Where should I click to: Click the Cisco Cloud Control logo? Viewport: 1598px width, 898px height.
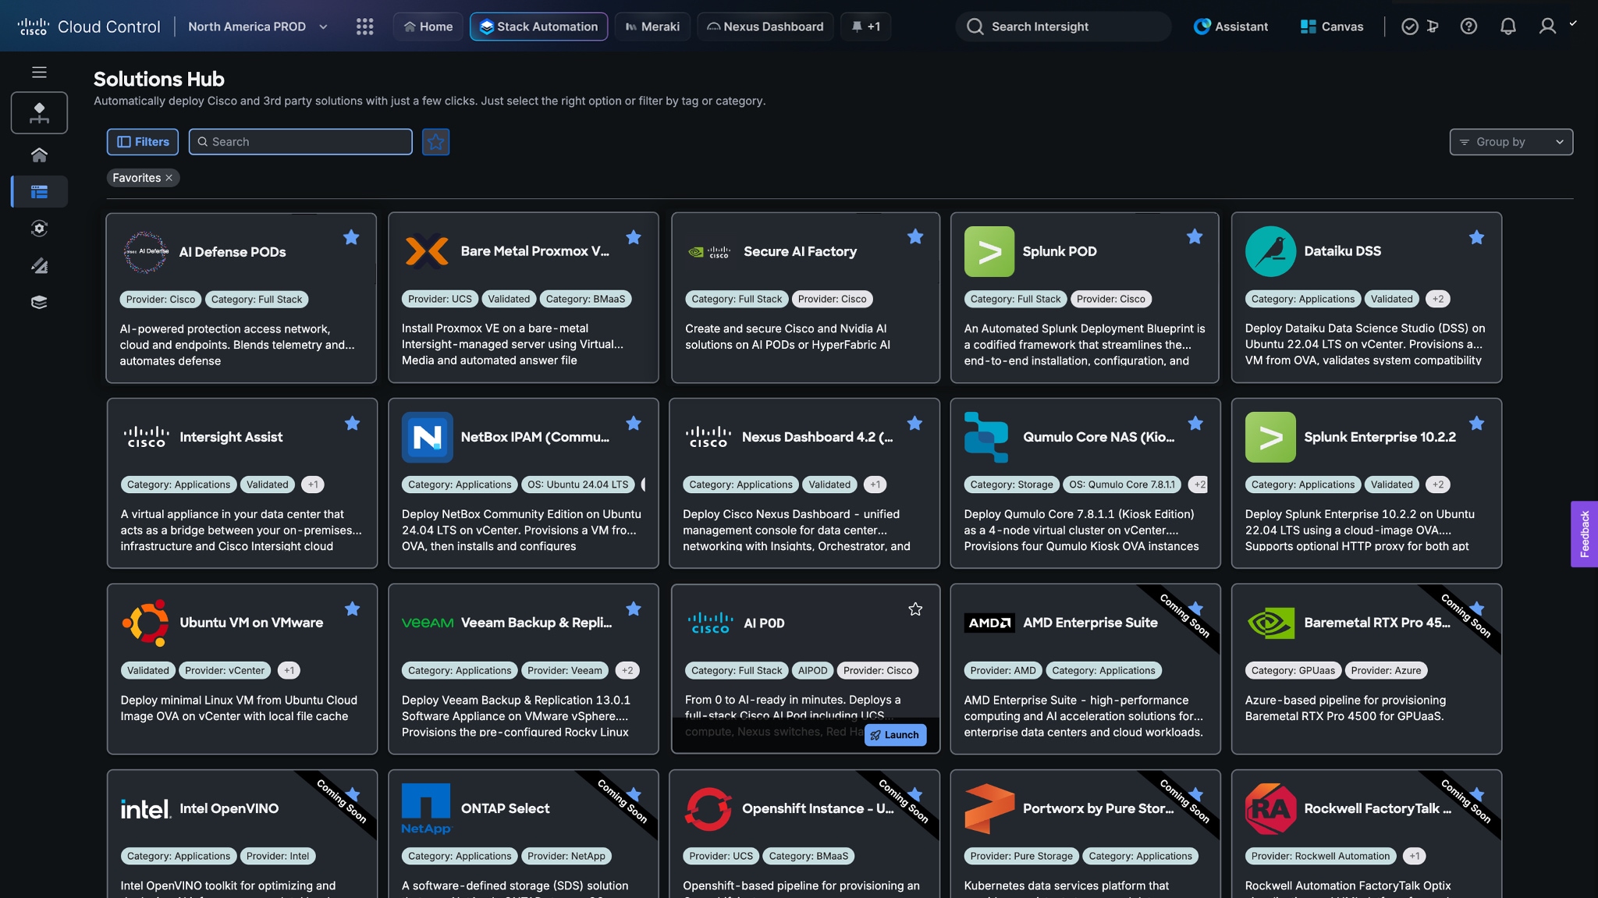click(88, 27)
